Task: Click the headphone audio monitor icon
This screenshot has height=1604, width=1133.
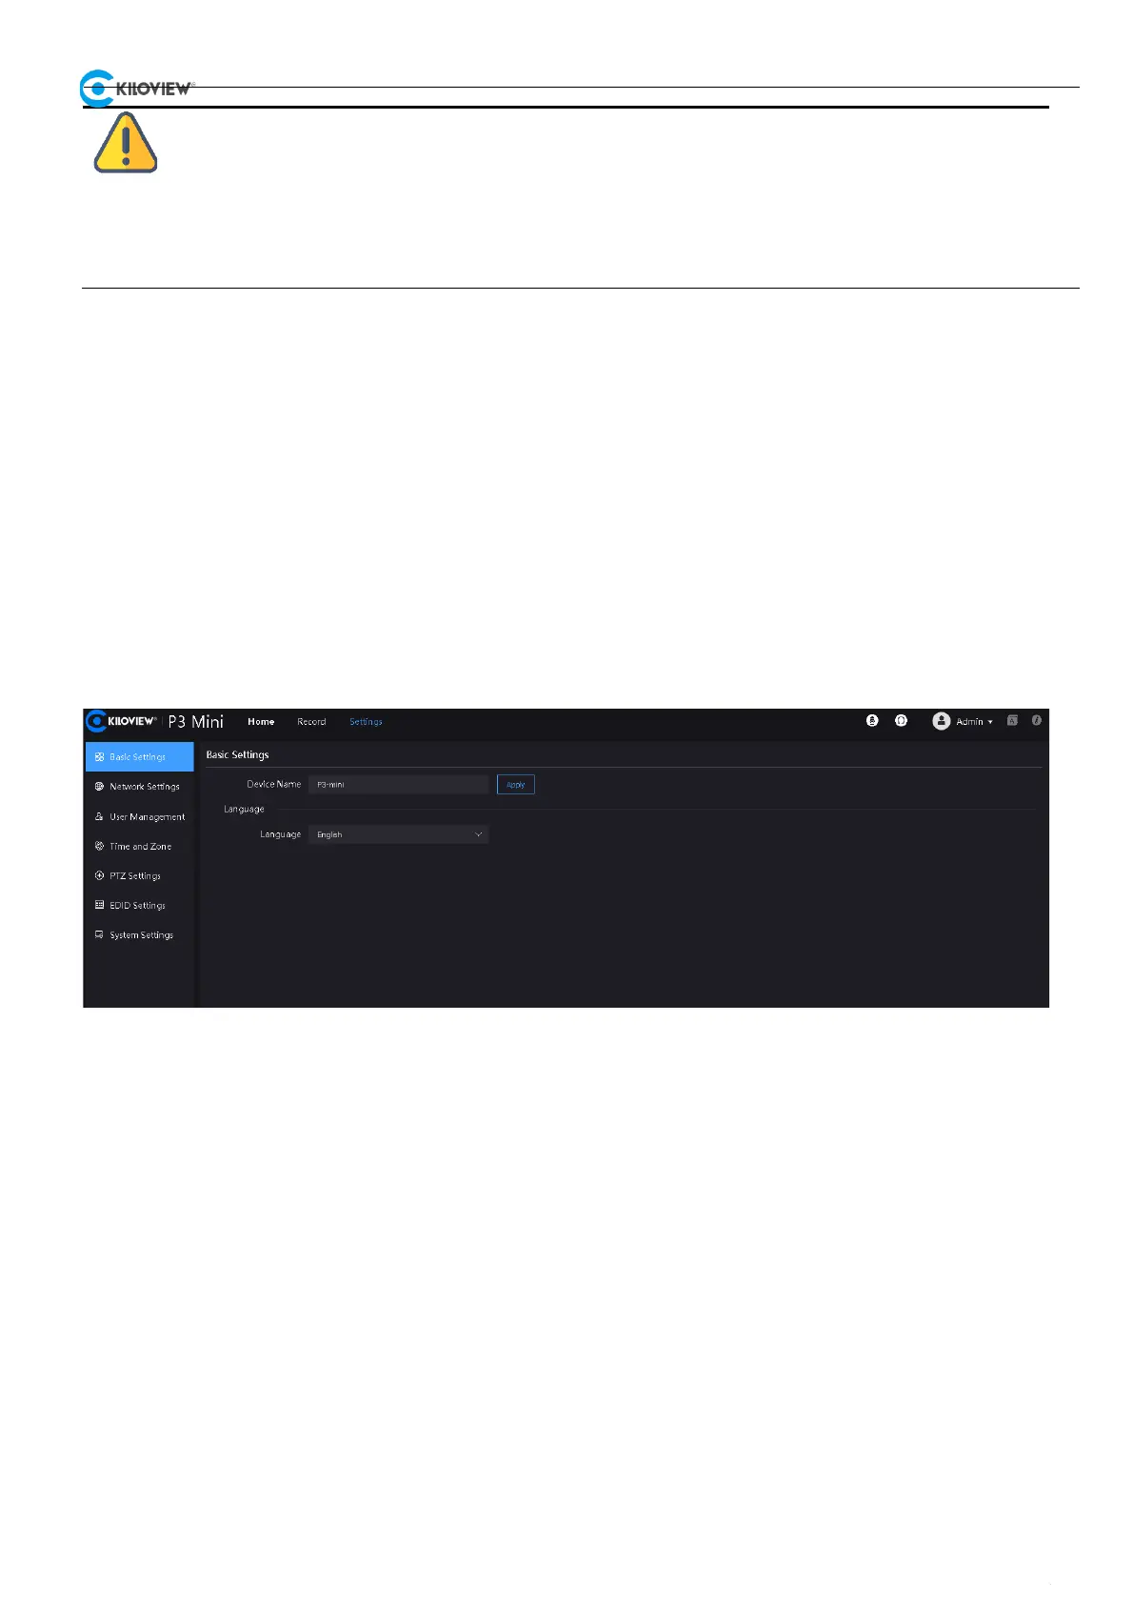Action: [901, 721]
